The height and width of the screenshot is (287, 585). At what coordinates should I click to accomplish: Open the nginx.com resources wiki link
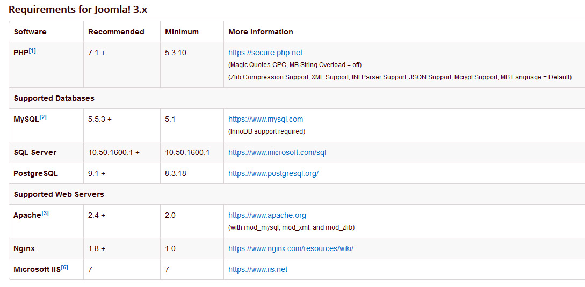[x=291, y=248]
